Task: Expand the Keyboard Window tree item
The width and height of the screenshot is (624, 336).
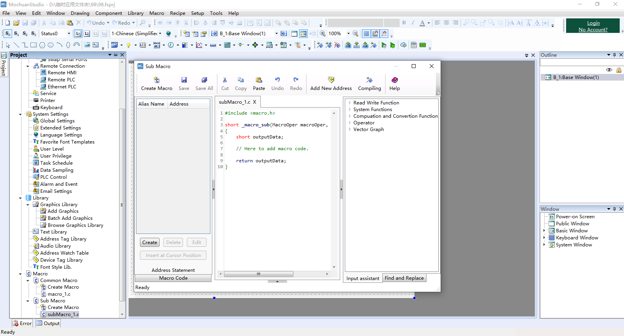Action: 544,238
